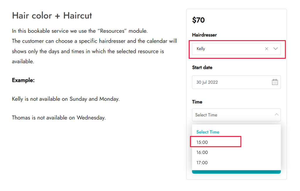Viewport: 300px width, 191px height.
Task: Expand the Hairdresser dropdown arrow
Action: coord(275,49)
